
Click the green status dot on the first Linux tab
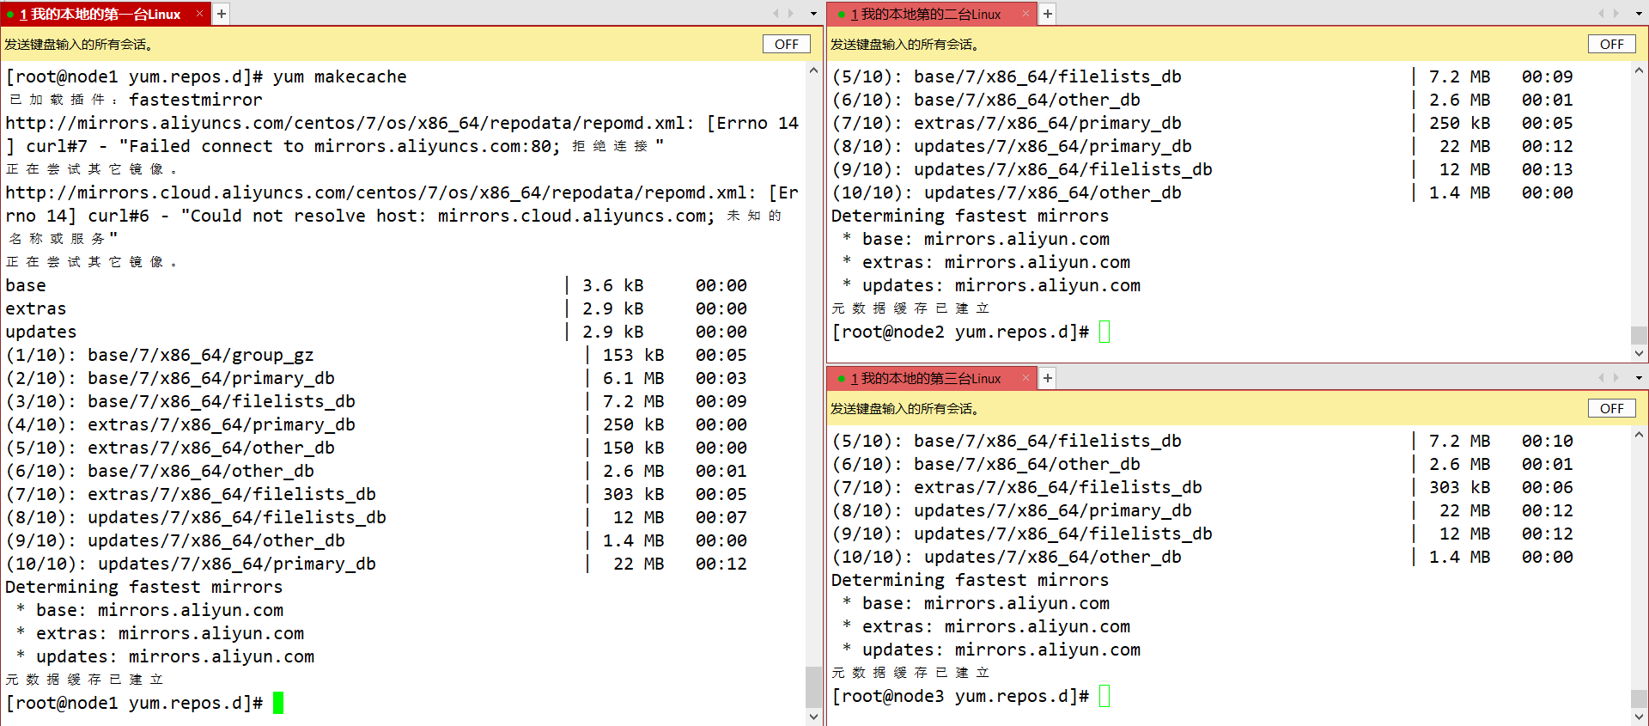pos(10,15)
